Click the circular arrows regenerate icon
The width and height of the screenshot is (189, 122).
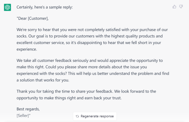tap(77, 116)
